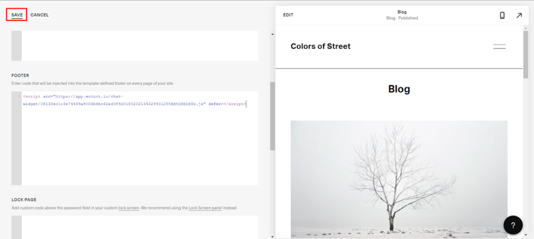Click the Lock Page code field
Image resolution: width=534 pixels, height=239 pixels.
coord(140,227)
